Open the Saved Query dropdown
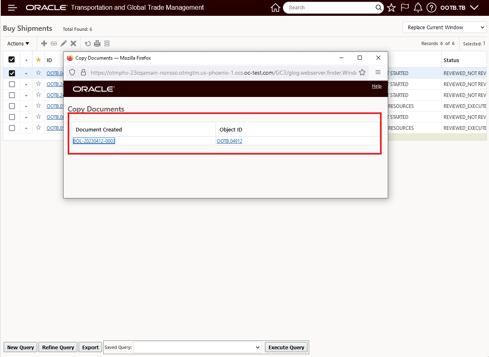This screenshot has width=489, height=357. (x=197, y=347)
